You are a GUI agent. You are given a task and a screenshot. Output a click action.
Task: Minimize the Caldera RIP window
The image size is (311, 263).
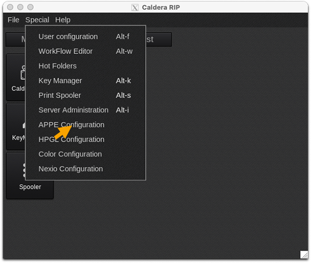tap(20, 7)
